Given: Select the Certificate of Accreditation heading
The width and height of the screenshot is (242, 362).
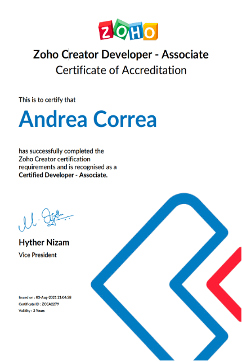Looking at the screenshot, I should click(121, 70).
